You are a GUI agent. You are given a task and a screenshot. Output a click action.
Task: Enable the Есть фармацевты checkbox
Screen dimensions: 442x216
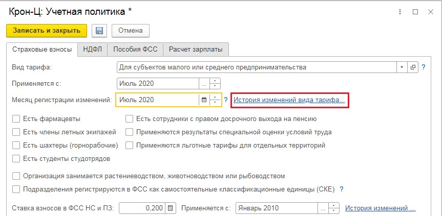[16, 118]
